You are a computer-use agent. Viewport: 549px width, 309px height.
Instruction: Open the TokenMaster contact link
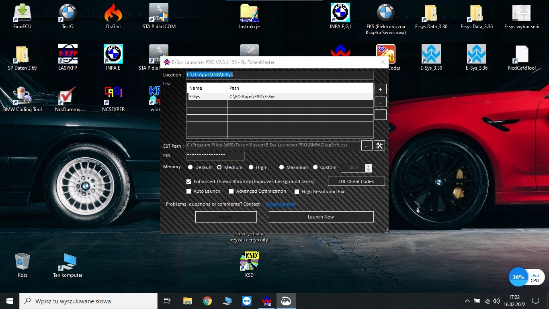pyautogui.click(x=280, y=204)
